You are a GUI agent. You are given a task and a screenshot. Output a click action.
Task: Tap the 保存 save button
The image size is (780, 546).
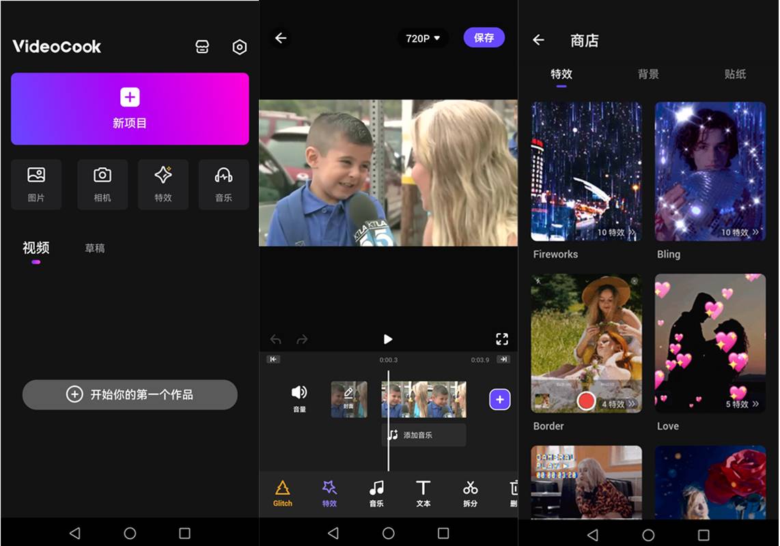[x=484, y=38]
